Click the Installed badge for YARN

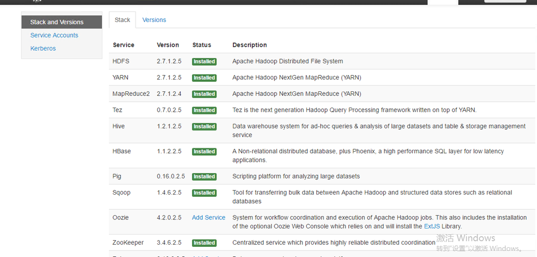click(x=204, y=78)
